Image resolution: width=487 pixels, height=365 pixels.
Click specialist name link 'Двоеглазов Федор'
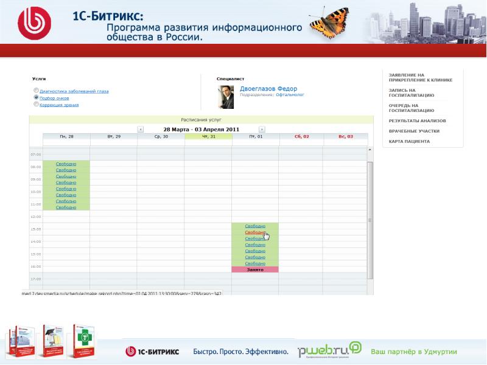[268, 88]
